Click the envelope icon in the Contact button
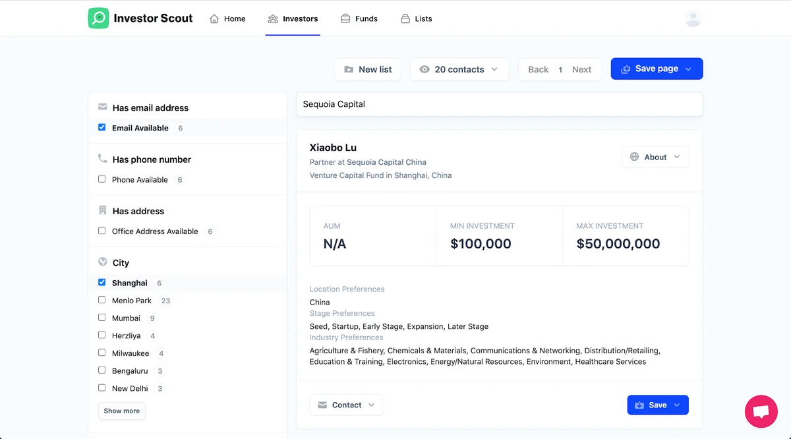 [x=322, y=405]
